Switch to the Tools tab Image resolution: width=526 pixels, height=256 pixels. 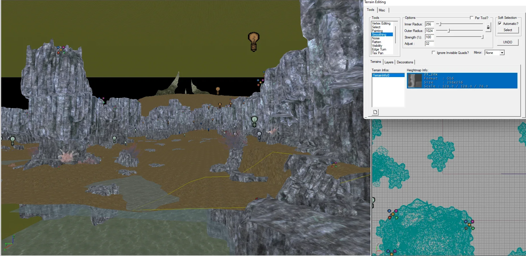(371, 10)
